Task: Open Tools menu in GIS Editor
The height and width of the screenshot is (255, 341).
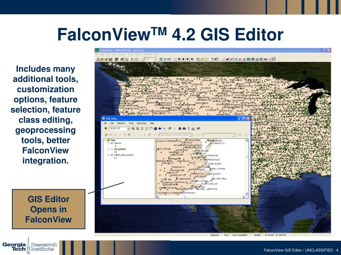Action: tap(131, 123)
